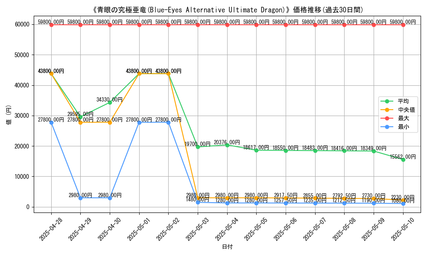Select the 平均 legend entry
Viewport: 427px width, 256px height.
[404, 101]
